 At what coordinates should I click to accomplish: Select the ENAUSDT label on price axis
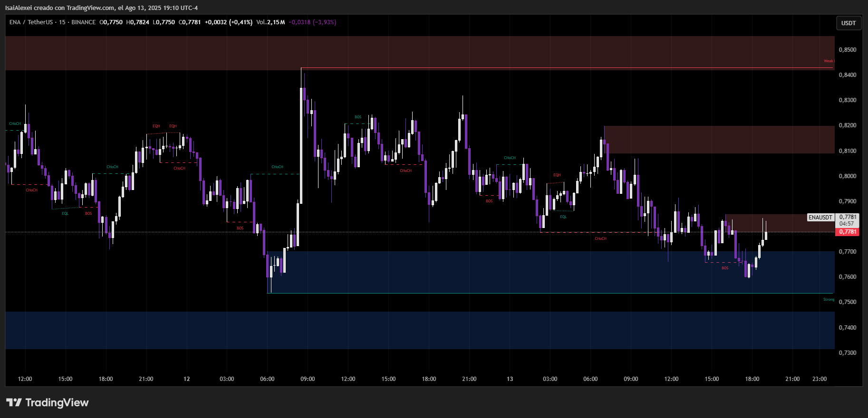click(820, 218)
